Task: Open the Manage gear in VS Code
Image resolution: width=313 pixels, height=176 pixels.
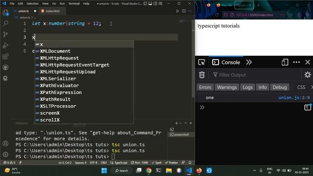Action: 5,154
